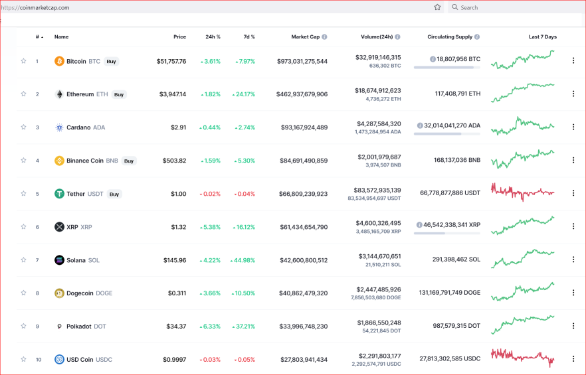Open Volume(24h) info tooltip icon
The image size is (586, 375).
(x=397, y=37)
